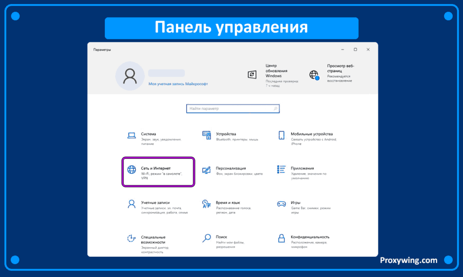The image size is (463, 277).
Task: Click the Система category title
Action: [148, 134]
